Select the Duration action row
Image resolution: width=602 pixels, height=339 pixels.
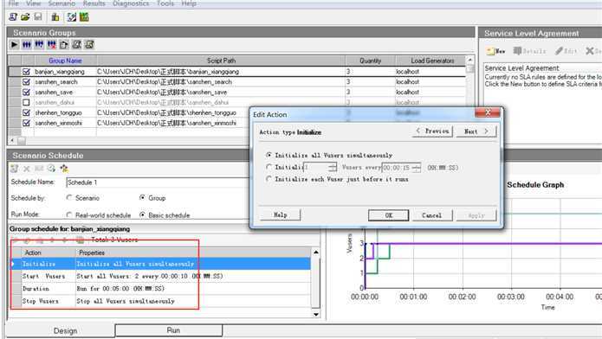click(160, 288)
